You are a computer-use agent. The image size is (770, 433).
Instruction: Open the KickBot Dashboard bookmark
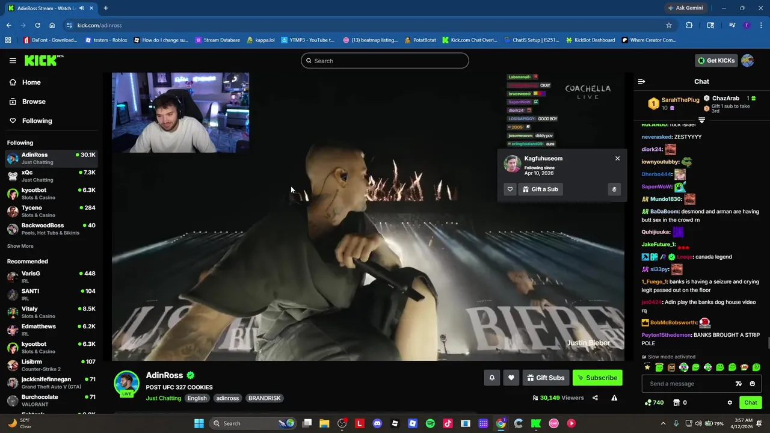pyautogui.click(x=590, y=40)
